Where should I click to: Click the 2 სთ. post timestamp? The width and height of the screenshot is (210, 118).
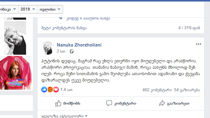click(x=62, y=51)
